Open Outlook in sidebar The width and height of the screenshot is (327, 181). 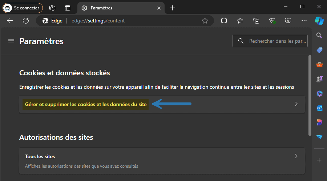tap(319, 108)
